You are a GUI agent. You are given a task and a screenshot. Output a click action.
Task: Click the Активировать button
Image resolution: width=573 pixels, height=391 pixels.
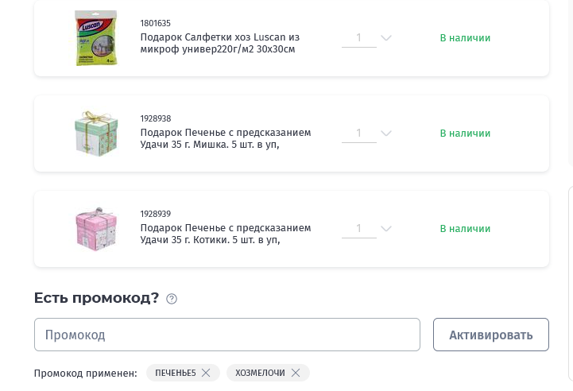click(491, 335)
